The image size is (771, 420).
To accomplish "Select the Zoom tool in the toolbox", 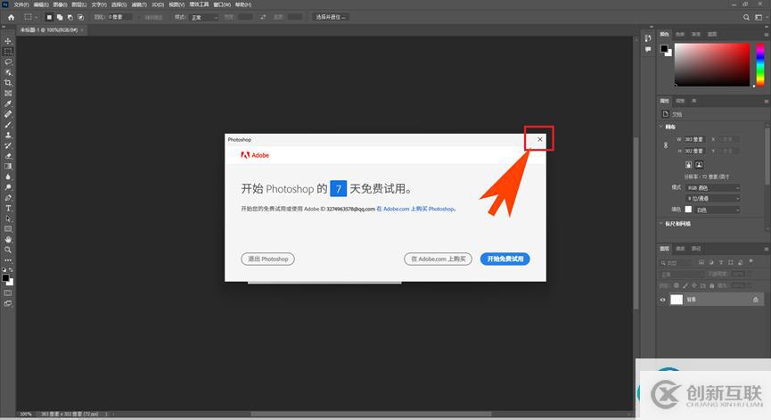I will coord(8,250).
